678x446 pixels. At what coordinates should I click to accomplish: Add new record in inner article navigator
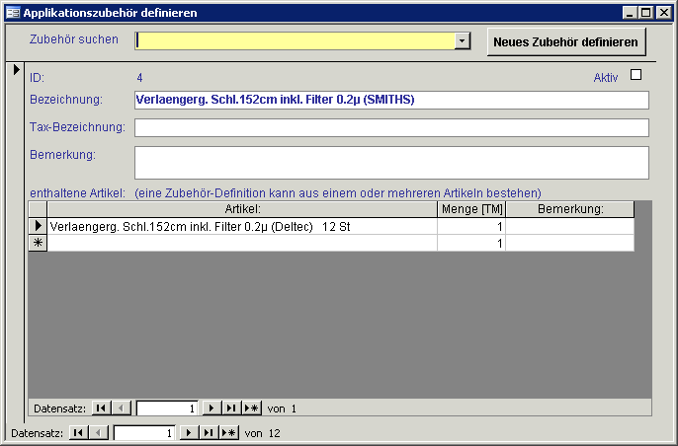(x=252, y=408)
